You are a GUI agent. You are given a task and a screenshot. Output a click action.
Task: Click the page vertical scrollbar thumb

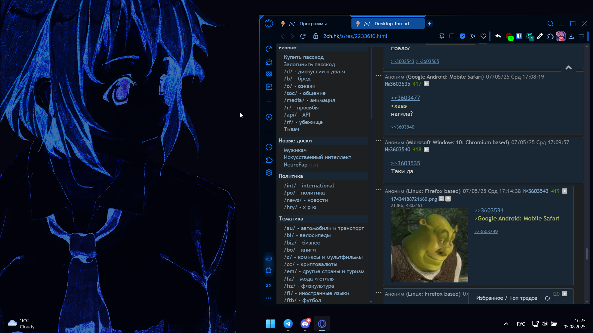pos(587,253)
